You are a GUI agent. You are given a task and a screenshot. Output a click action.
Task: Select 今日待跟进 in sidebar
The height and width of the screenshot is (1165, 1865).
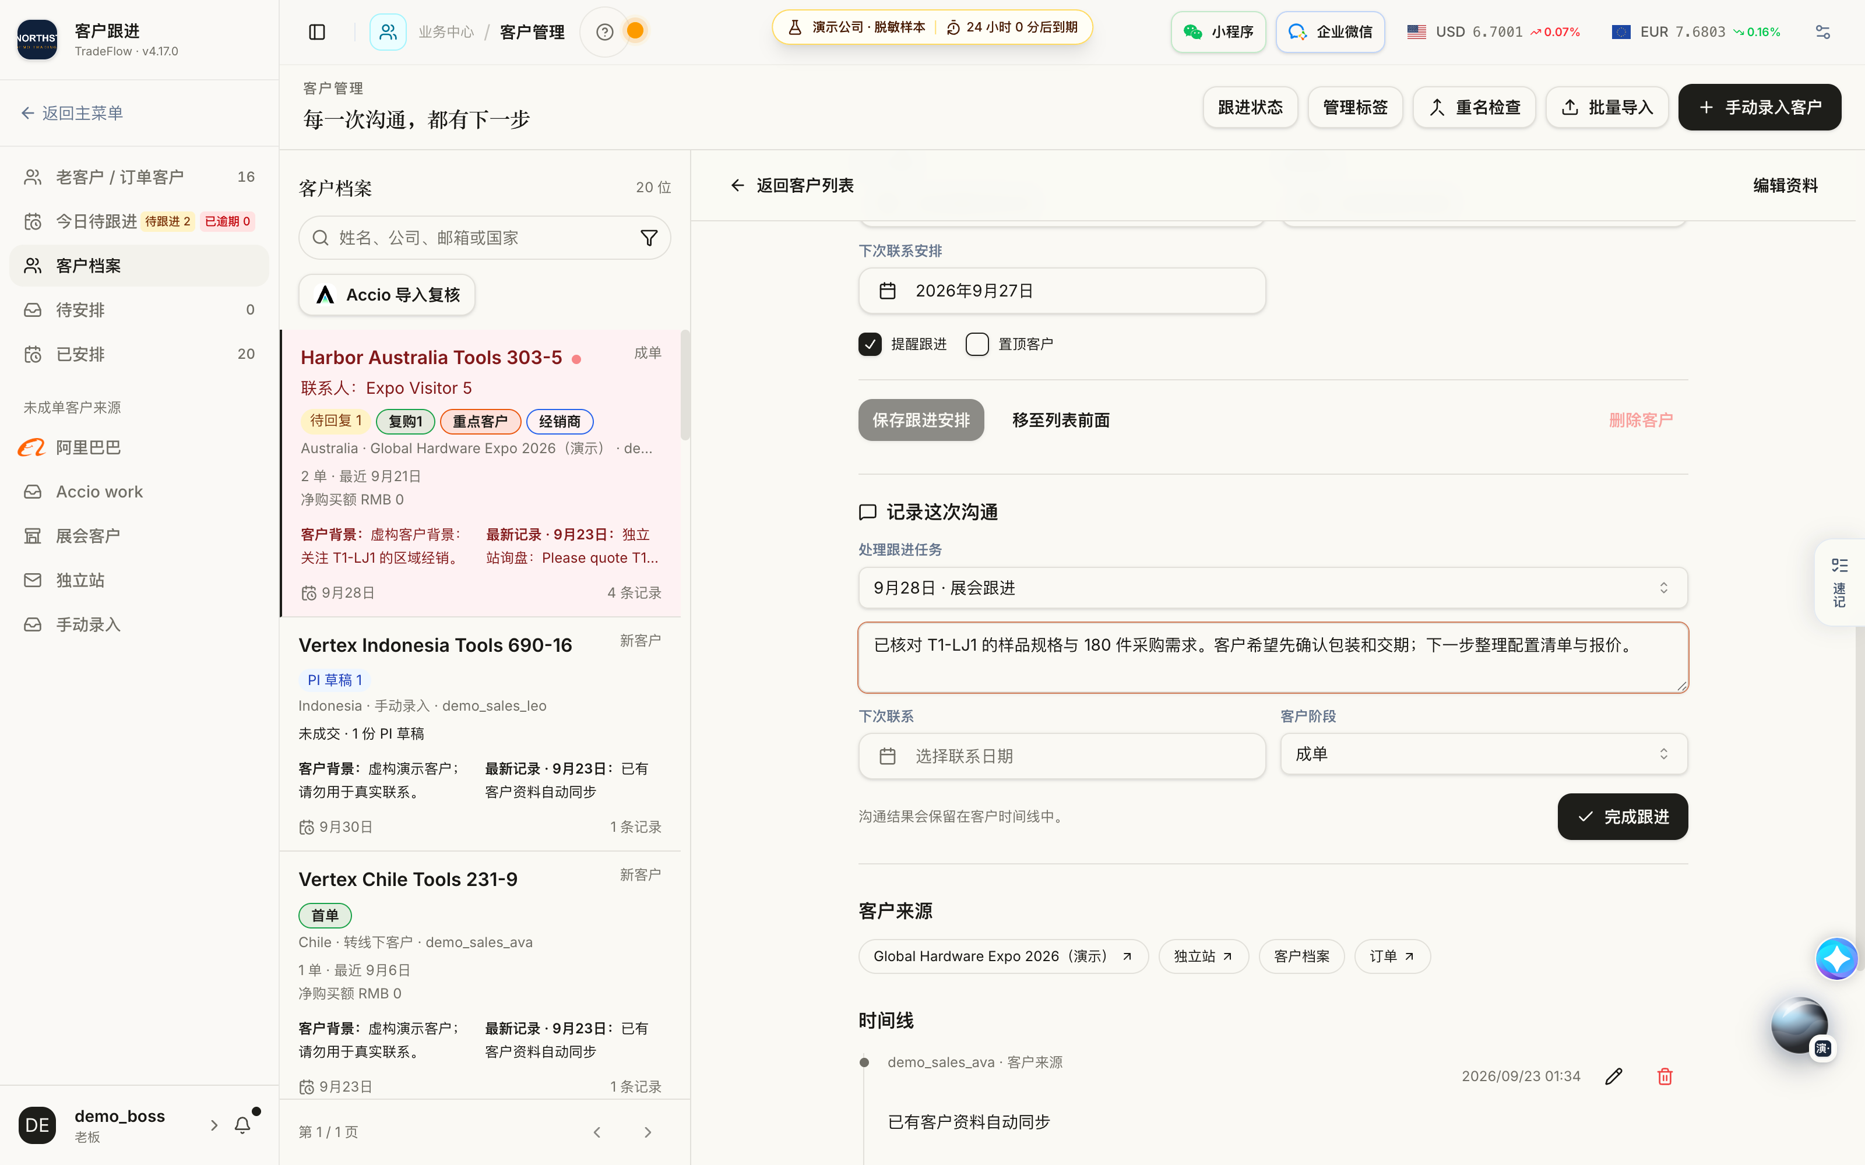(x=139, y=221)
